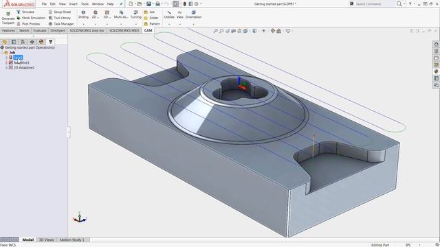Image resolution: width=440 pixels, height=247 pixels.
Task: Expand the 2D Adaptive1 tree node
Action: [6, 67]
